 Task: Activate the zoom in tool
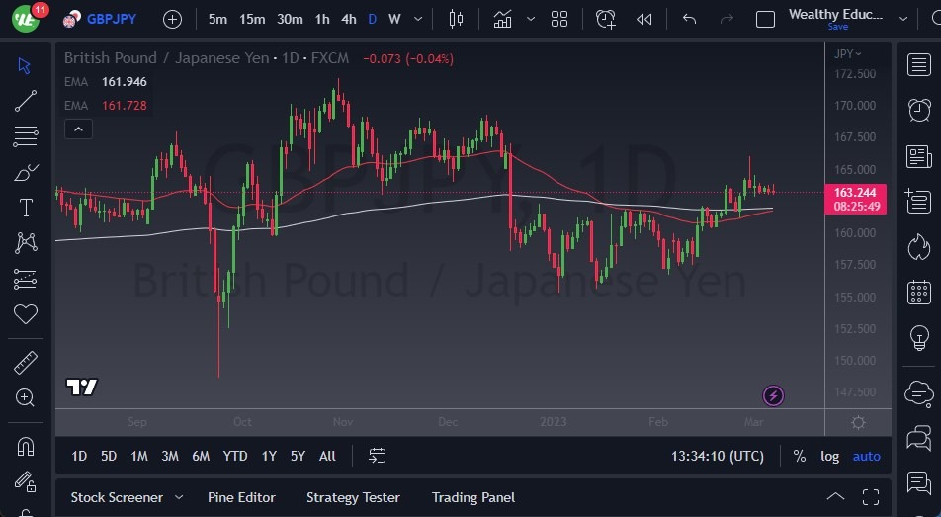[26, 397]
